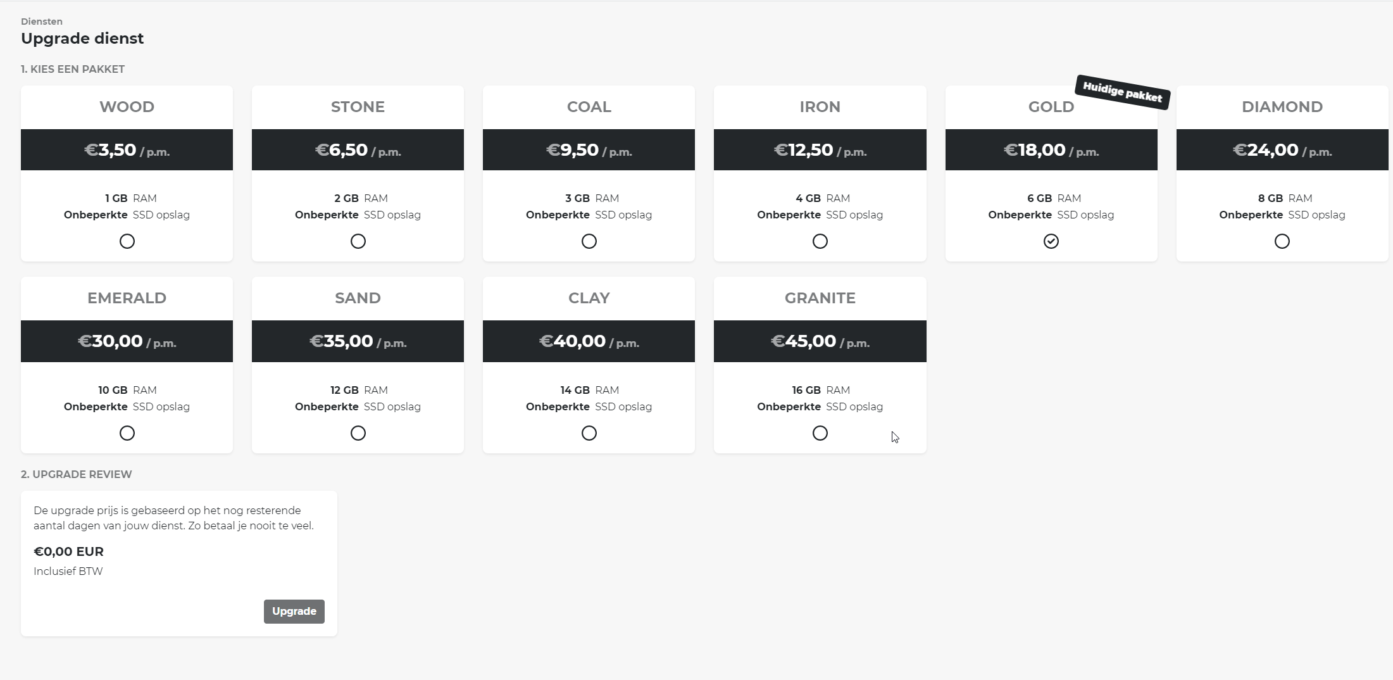Click the WOOD €3,50 price banner
The width and height of the screenshot is (1393, 680).
pos(127,150)
